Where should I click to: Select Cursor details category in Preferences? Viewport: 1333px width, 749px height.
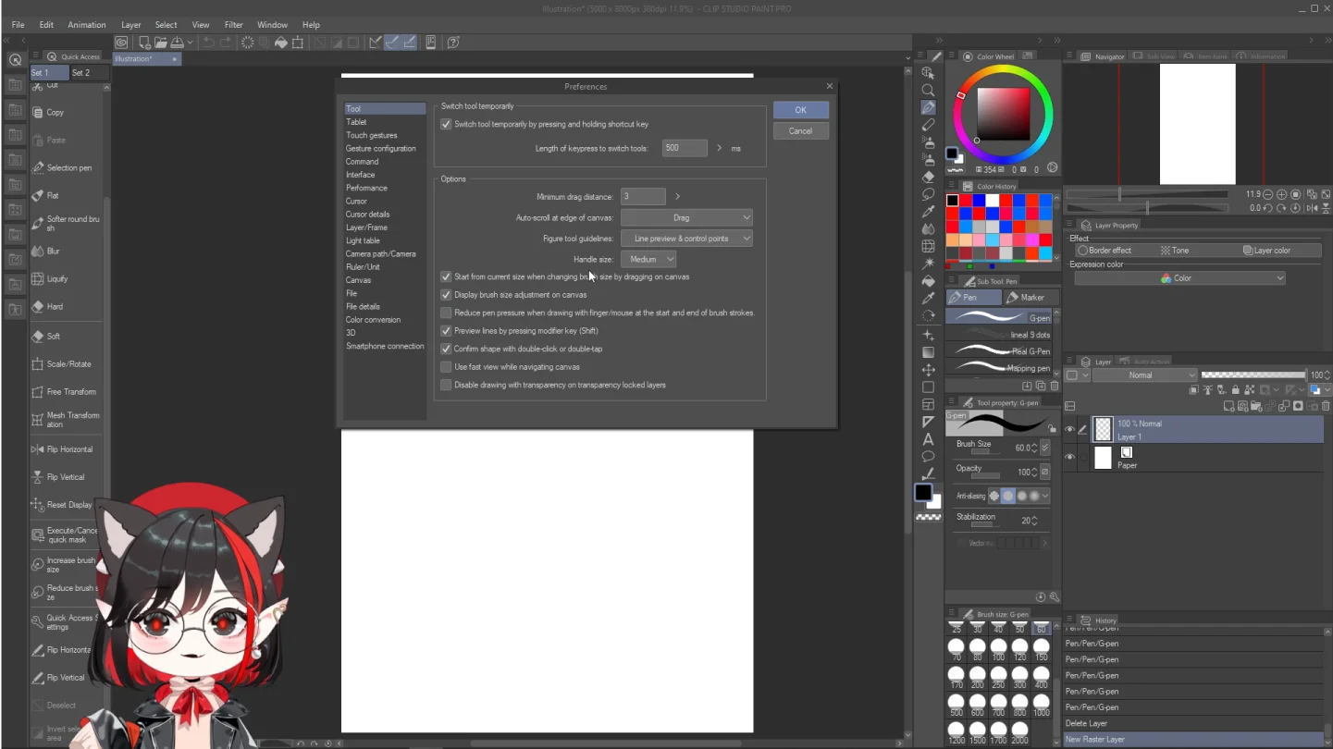[x=367, y=215]
